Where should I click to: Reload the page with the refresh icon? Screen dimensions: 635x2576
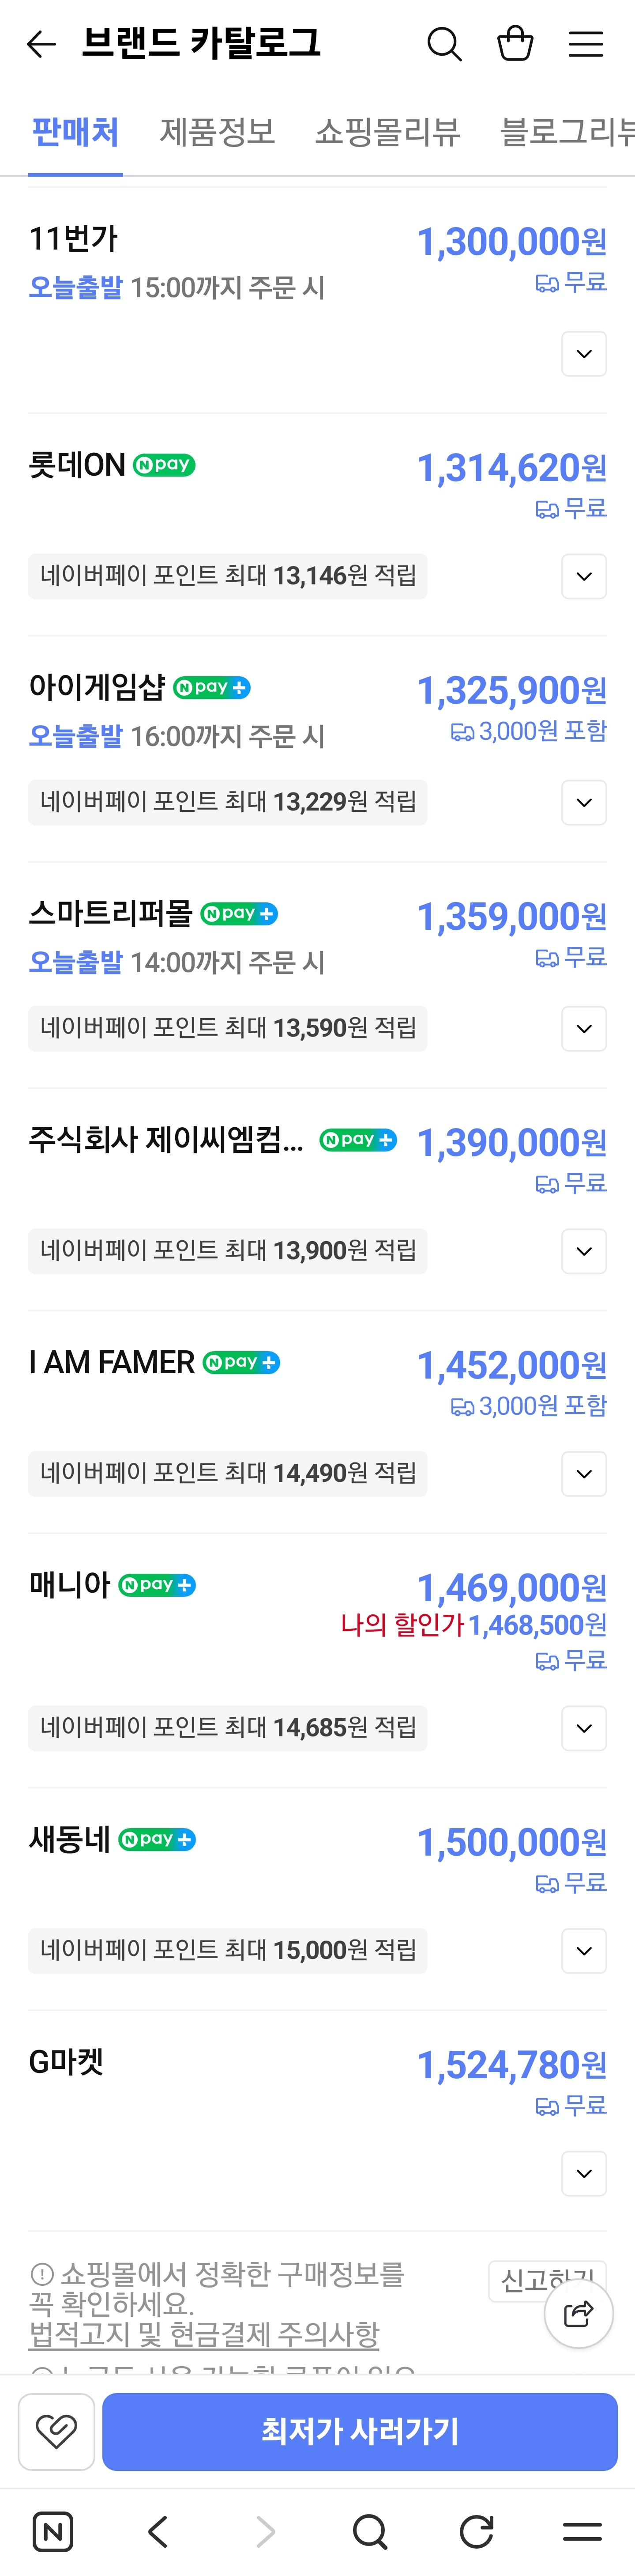click(476, 2531)
